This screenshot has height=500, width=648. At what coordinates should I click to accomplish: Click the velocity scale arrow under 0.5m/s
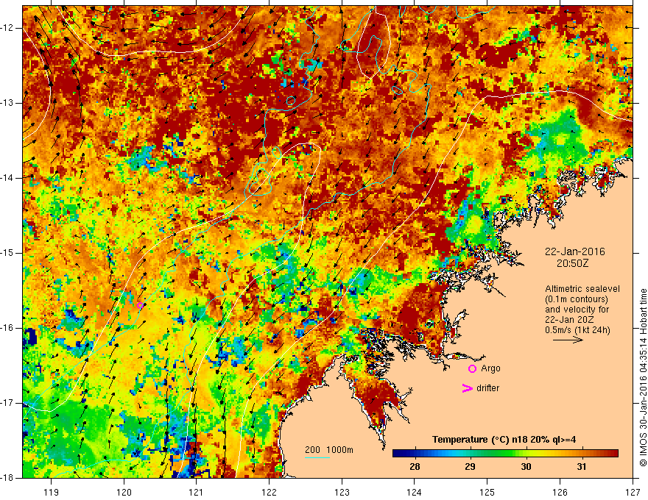pos(568,340)
